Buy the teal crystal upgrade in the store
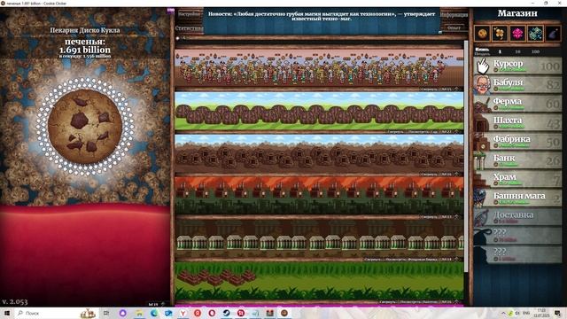567x319 pixels. click(x=535, y=34)
